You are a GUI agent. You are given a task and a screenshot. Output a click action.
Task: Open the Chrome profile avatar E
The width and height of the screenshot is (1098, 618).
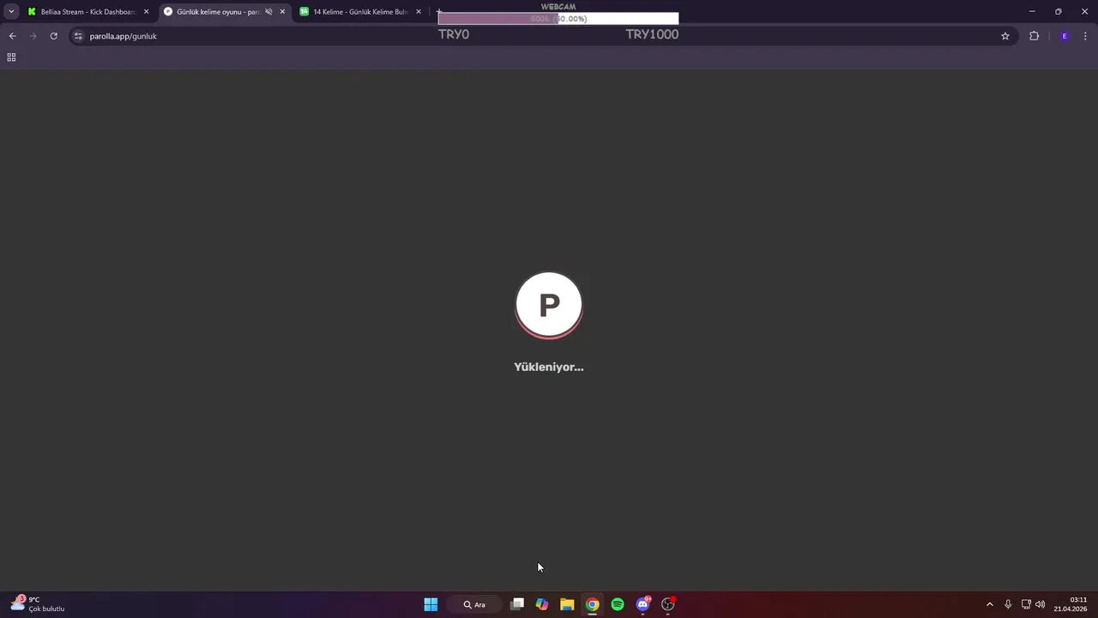(1065, 36)
